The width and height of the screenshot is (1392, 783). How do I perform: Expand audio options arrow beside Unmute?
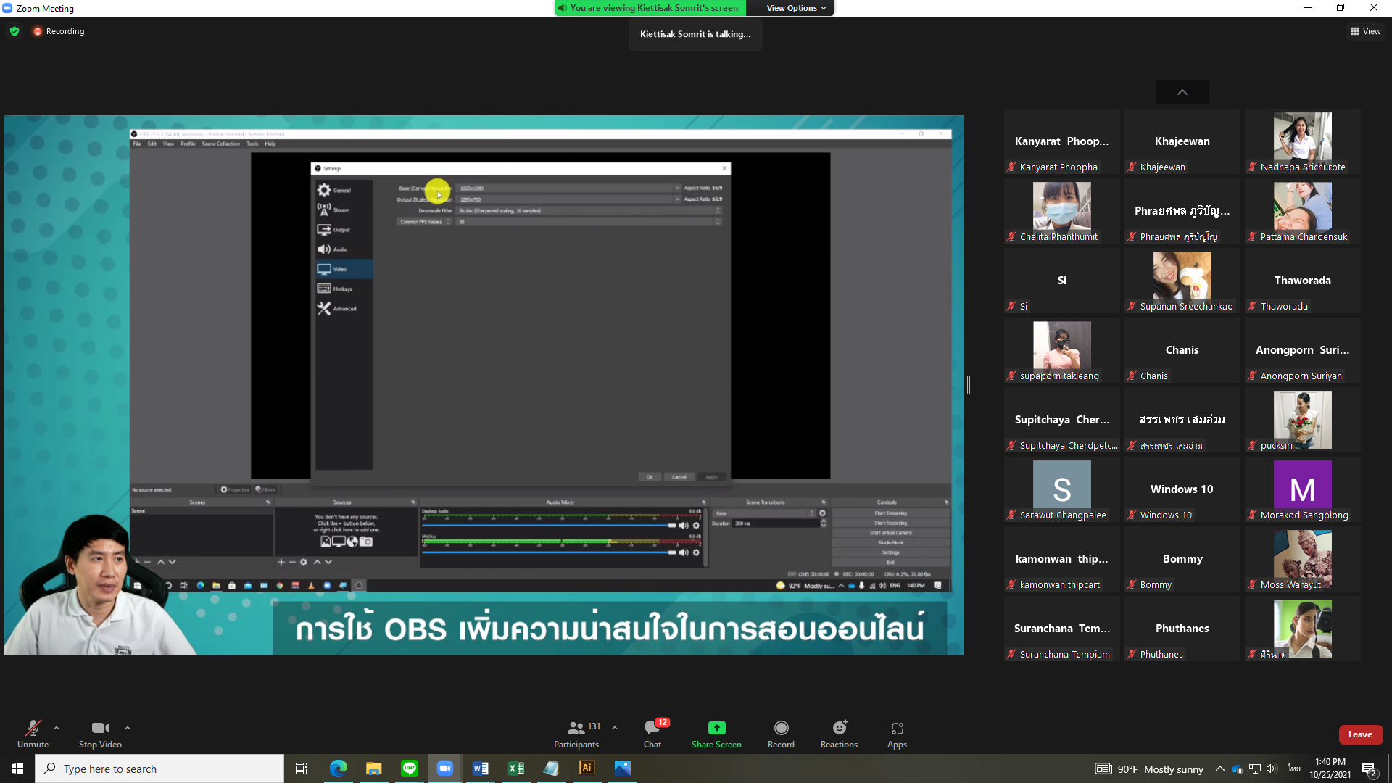coord(57,728)
